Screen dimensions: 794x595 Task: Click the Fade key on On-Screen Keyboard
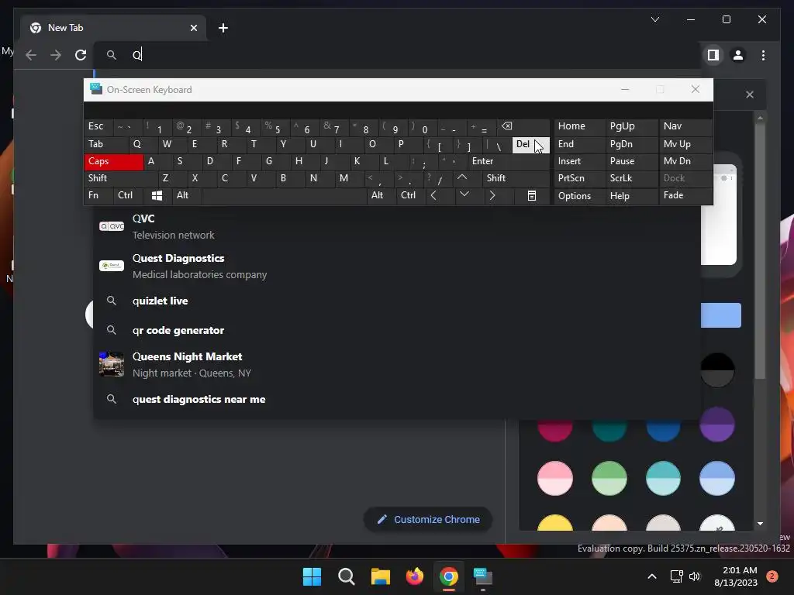click(x=685, y=195)
